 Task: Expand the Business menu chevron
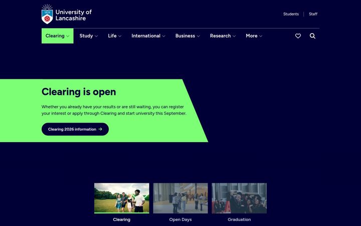pyautogui.click(x=199, y=36)
